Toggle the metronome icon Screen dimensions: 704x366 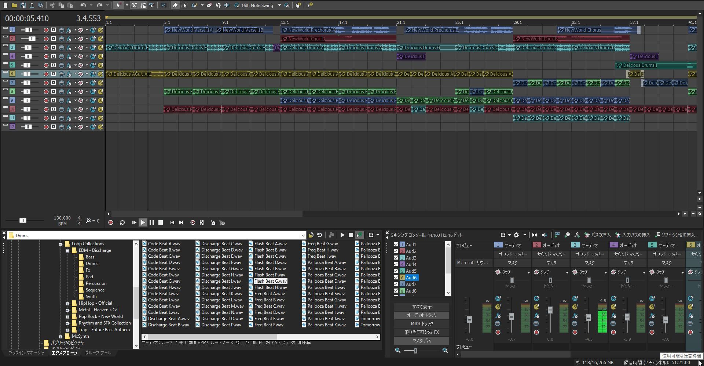click(x=213, y=222)
